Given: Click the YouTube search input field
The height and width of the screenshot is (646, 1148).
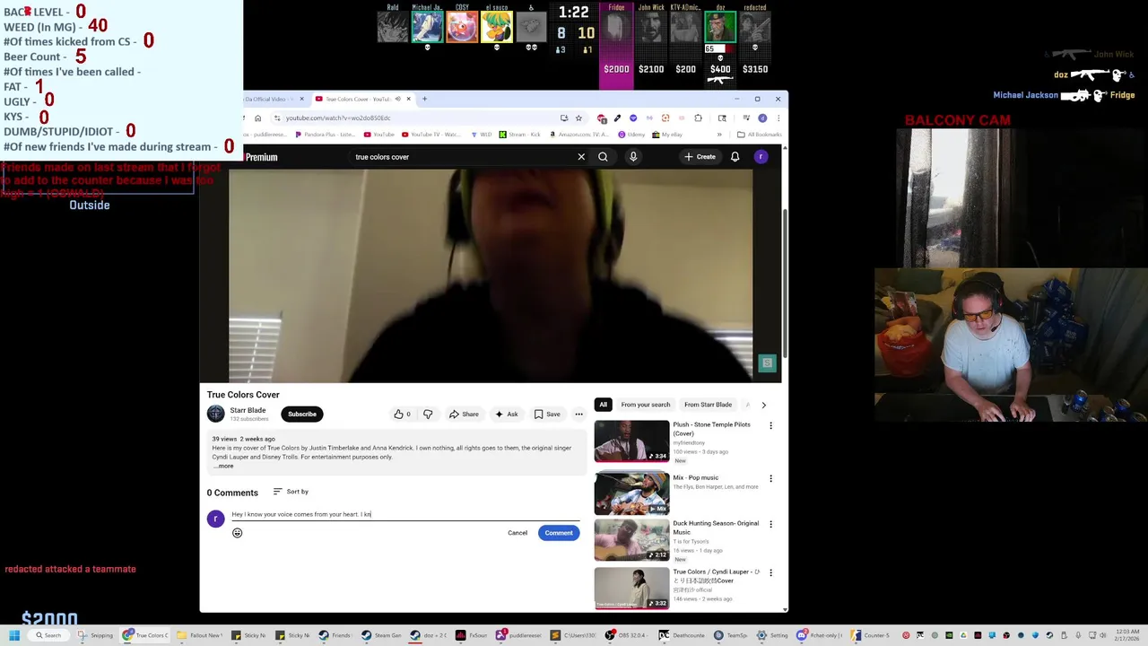Looking at the screenshot, I should [462, 157].
